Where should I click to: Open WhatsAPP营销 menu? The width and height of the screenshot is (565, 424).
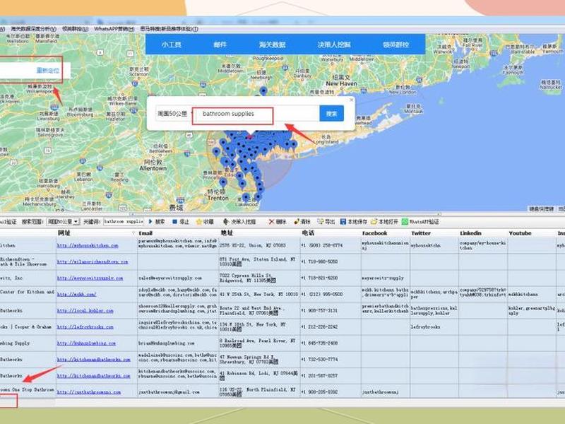click(x=114, y=29)
